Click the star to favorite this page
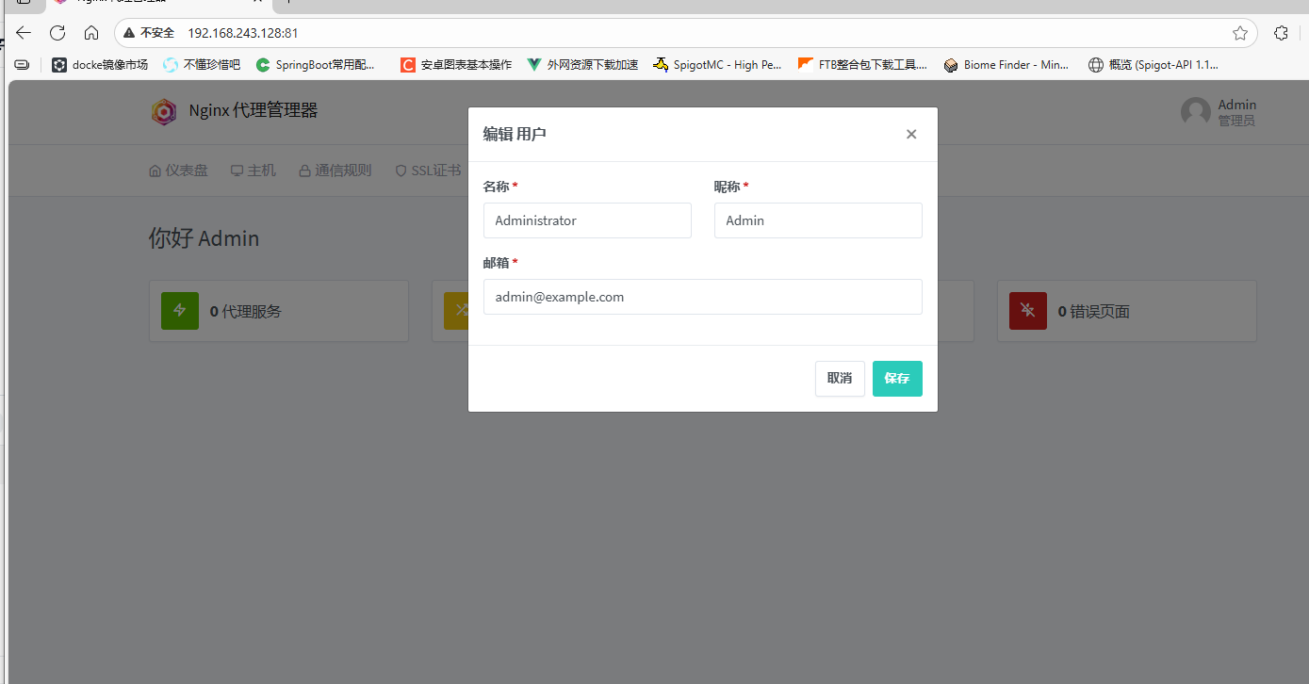This screenshot has width=1309, height=684. pos(1239,33)
